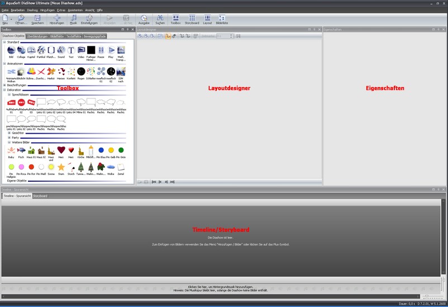Expand the Beschriftungen section

[x=5, y=85]
